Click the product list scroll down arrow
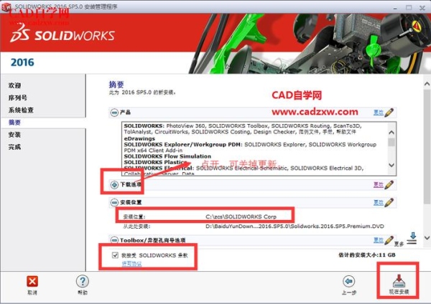This screenshot has height=304, width=431. (391, 165)
